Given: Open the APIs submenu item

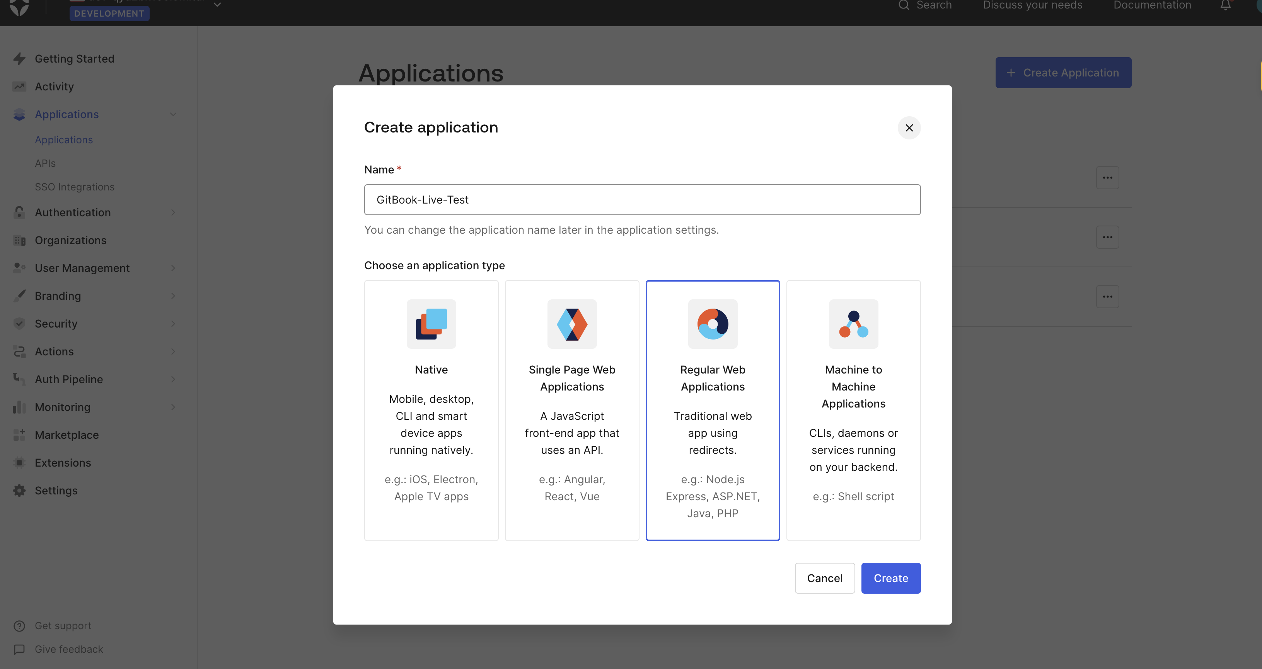Looking at the screenshot, I should 45,163.
